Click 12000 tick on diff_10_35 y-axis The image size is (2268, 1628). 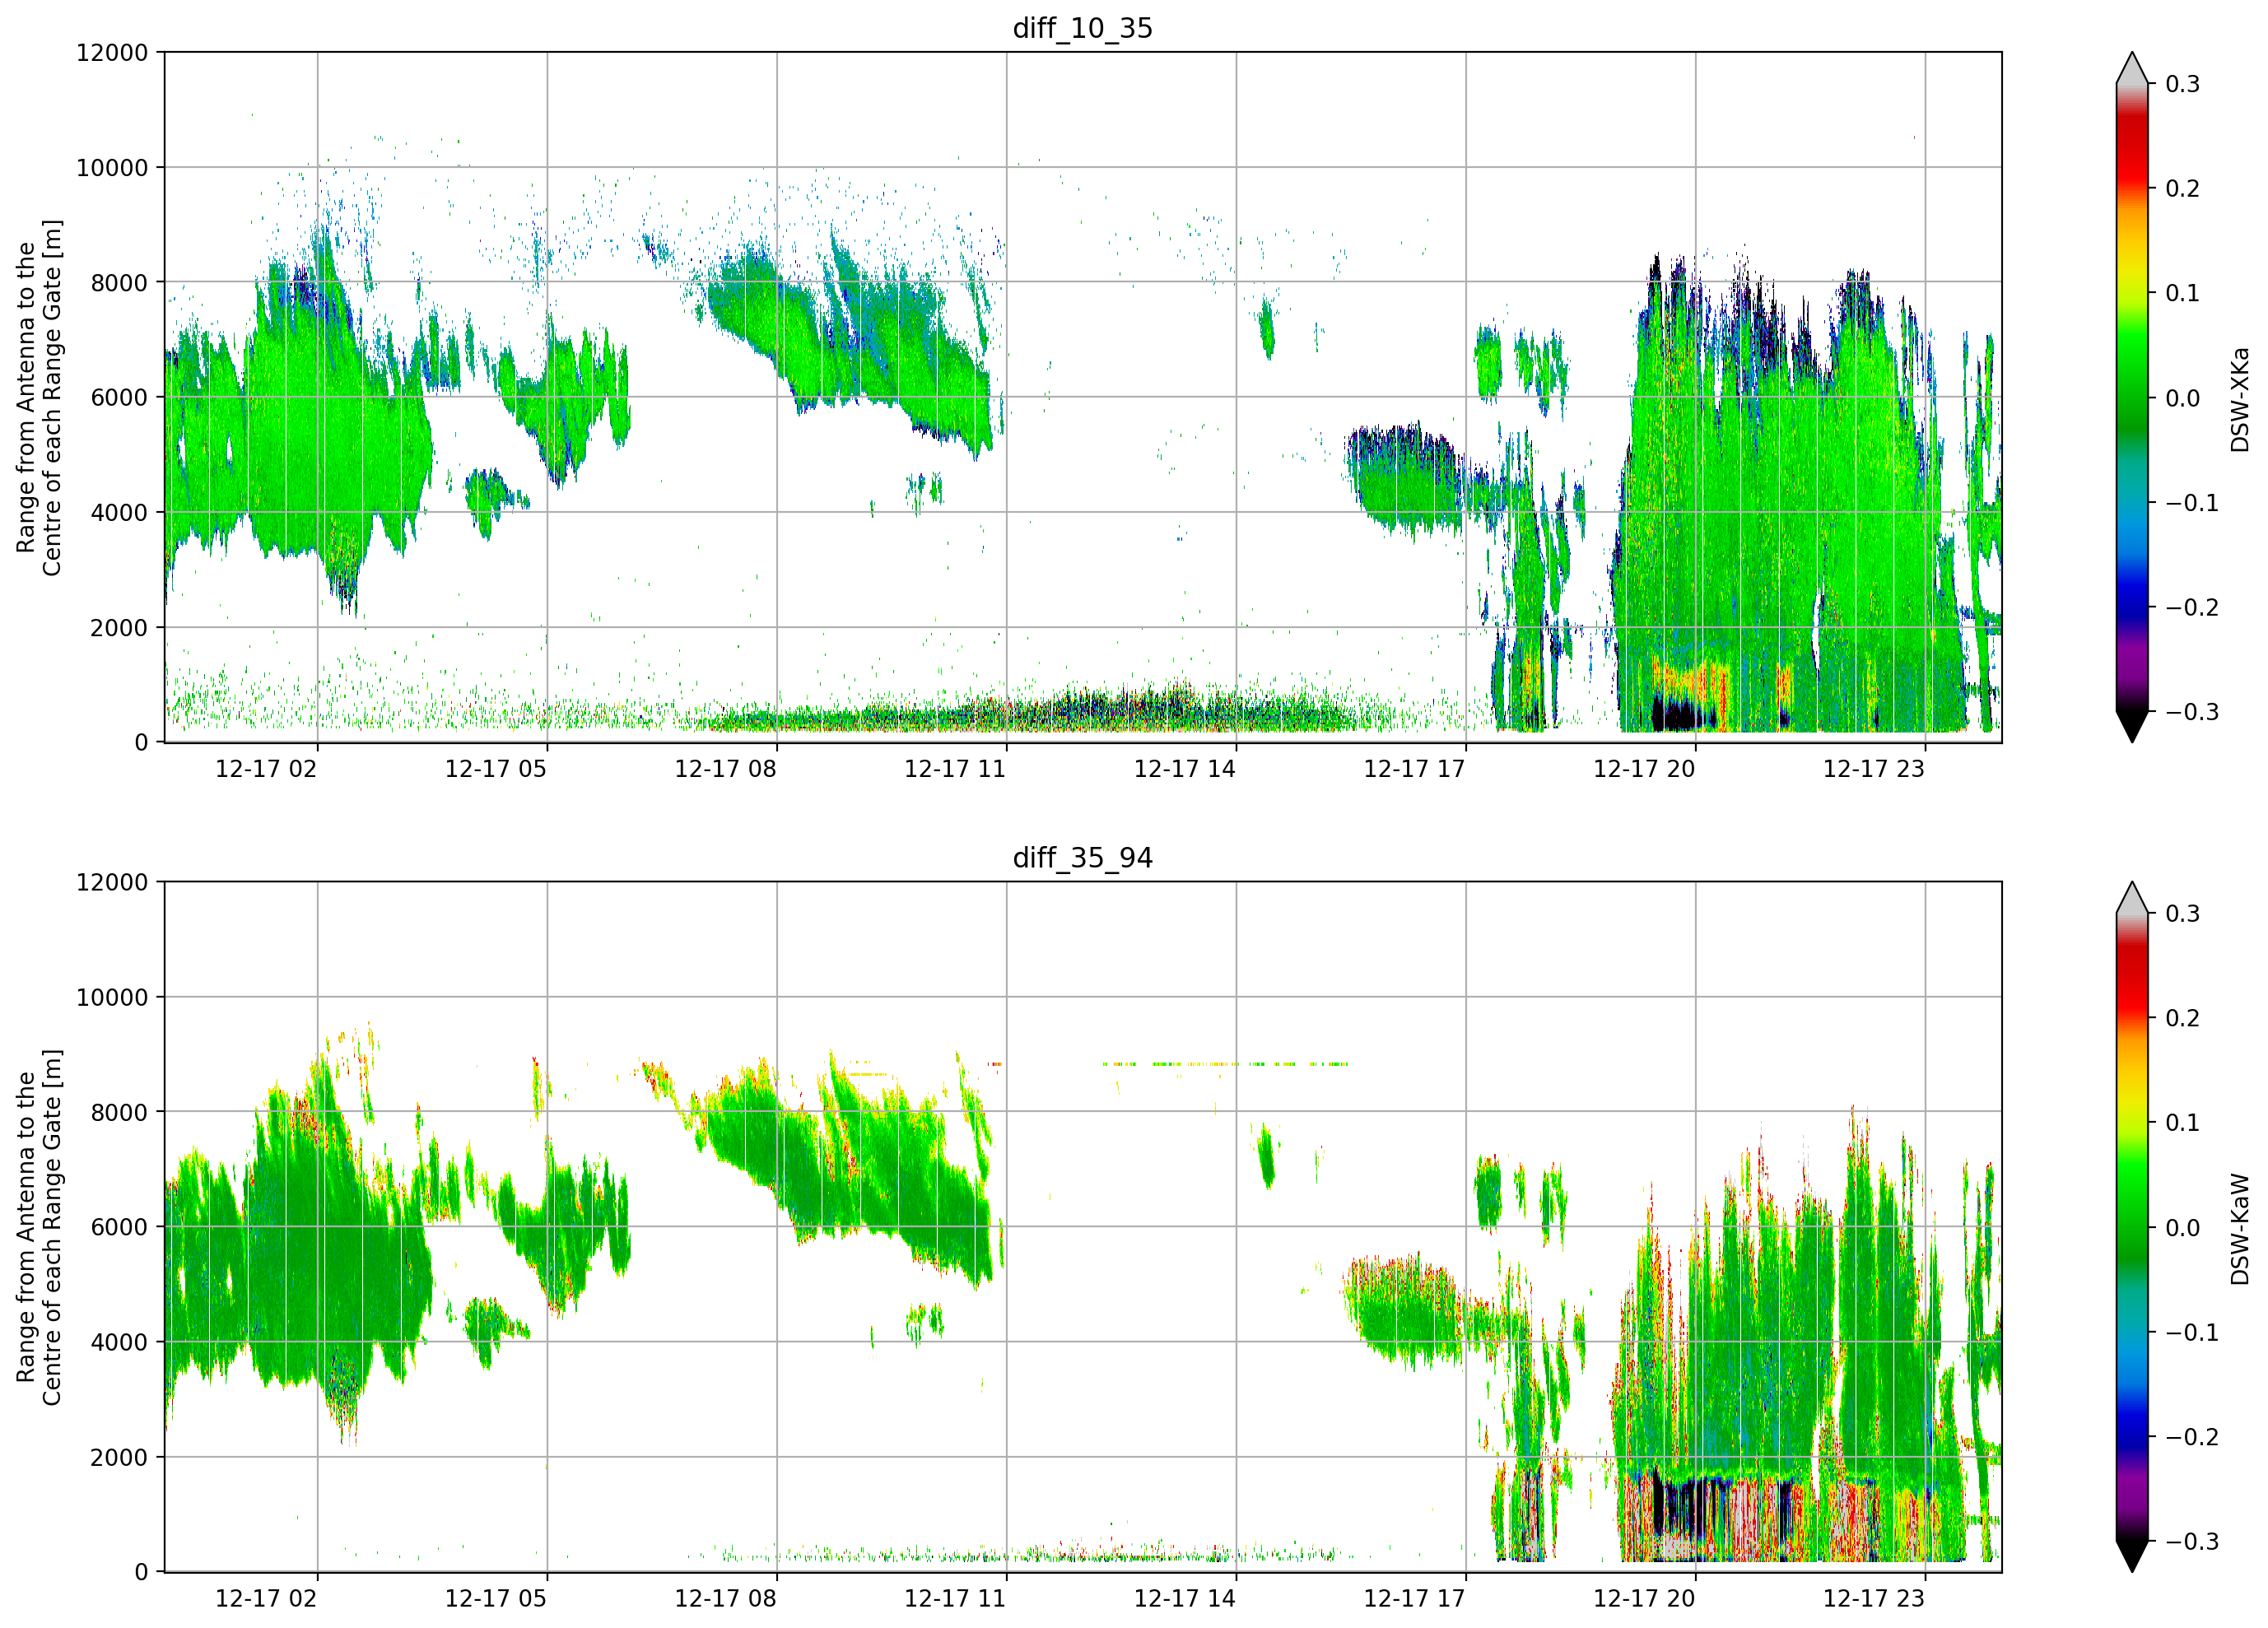click(112, 53)
